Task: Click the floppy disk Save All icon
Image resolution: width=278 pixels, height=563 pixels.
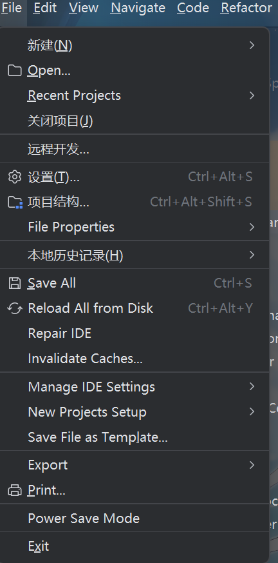Action: [x=15, y=283]
